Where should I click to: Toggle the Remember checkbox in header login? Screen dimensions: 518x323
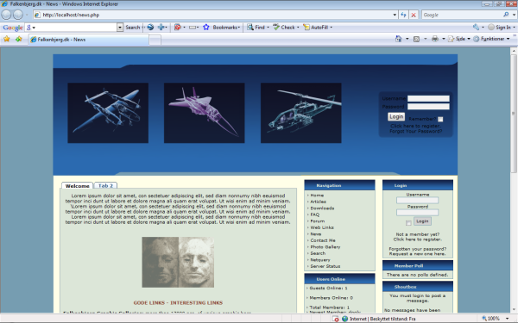pos(440,120)
